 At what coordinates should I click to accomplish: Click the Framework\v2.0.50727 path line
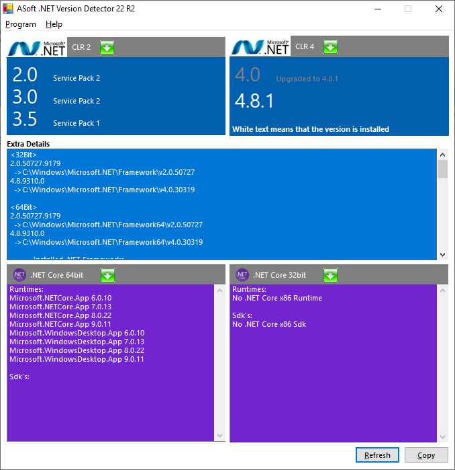coord(105,172)
